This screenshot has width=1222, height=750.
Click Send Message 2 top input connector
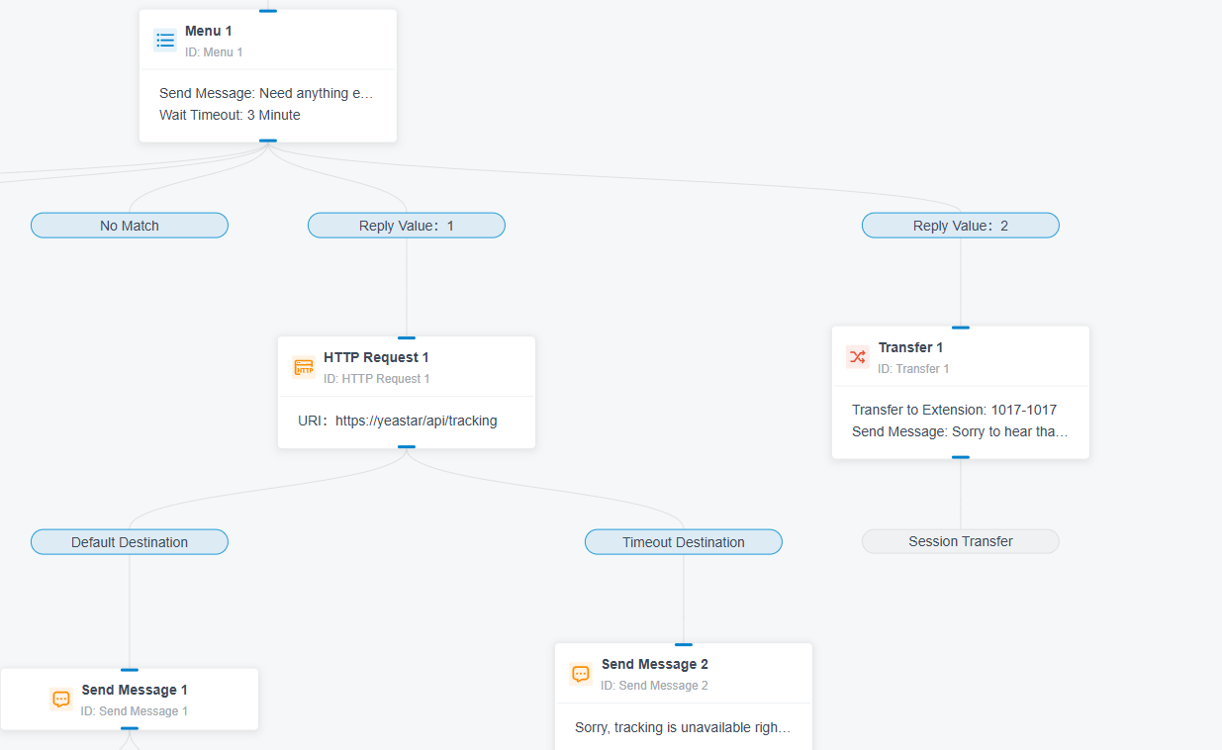pyautogui.click(x=684, y=644)
